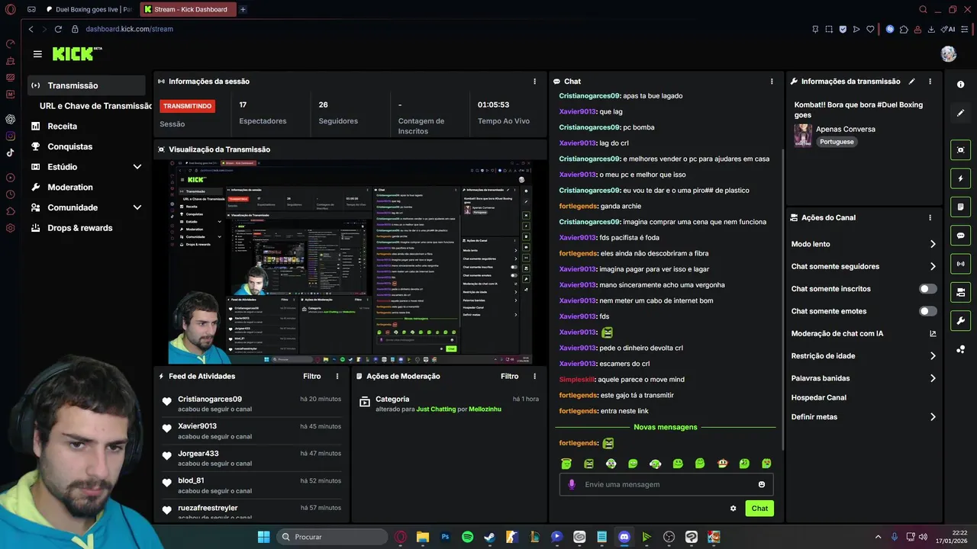Click the Windows Start button
Image resolution: width=977 pixels, height=549 pixels.
pyautogui.click(x=263, y=537)
